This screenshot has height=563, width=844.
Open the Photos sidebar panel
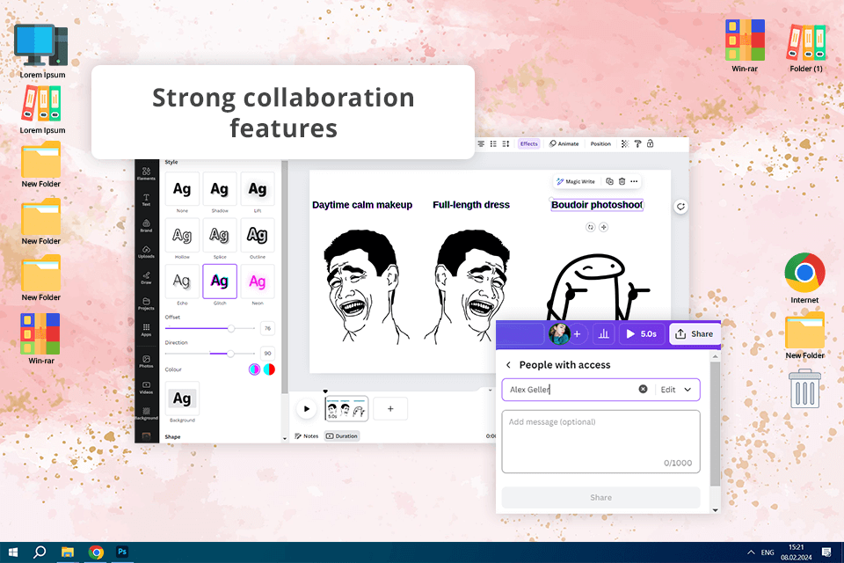pyautogui.click(x=146, y=361)
